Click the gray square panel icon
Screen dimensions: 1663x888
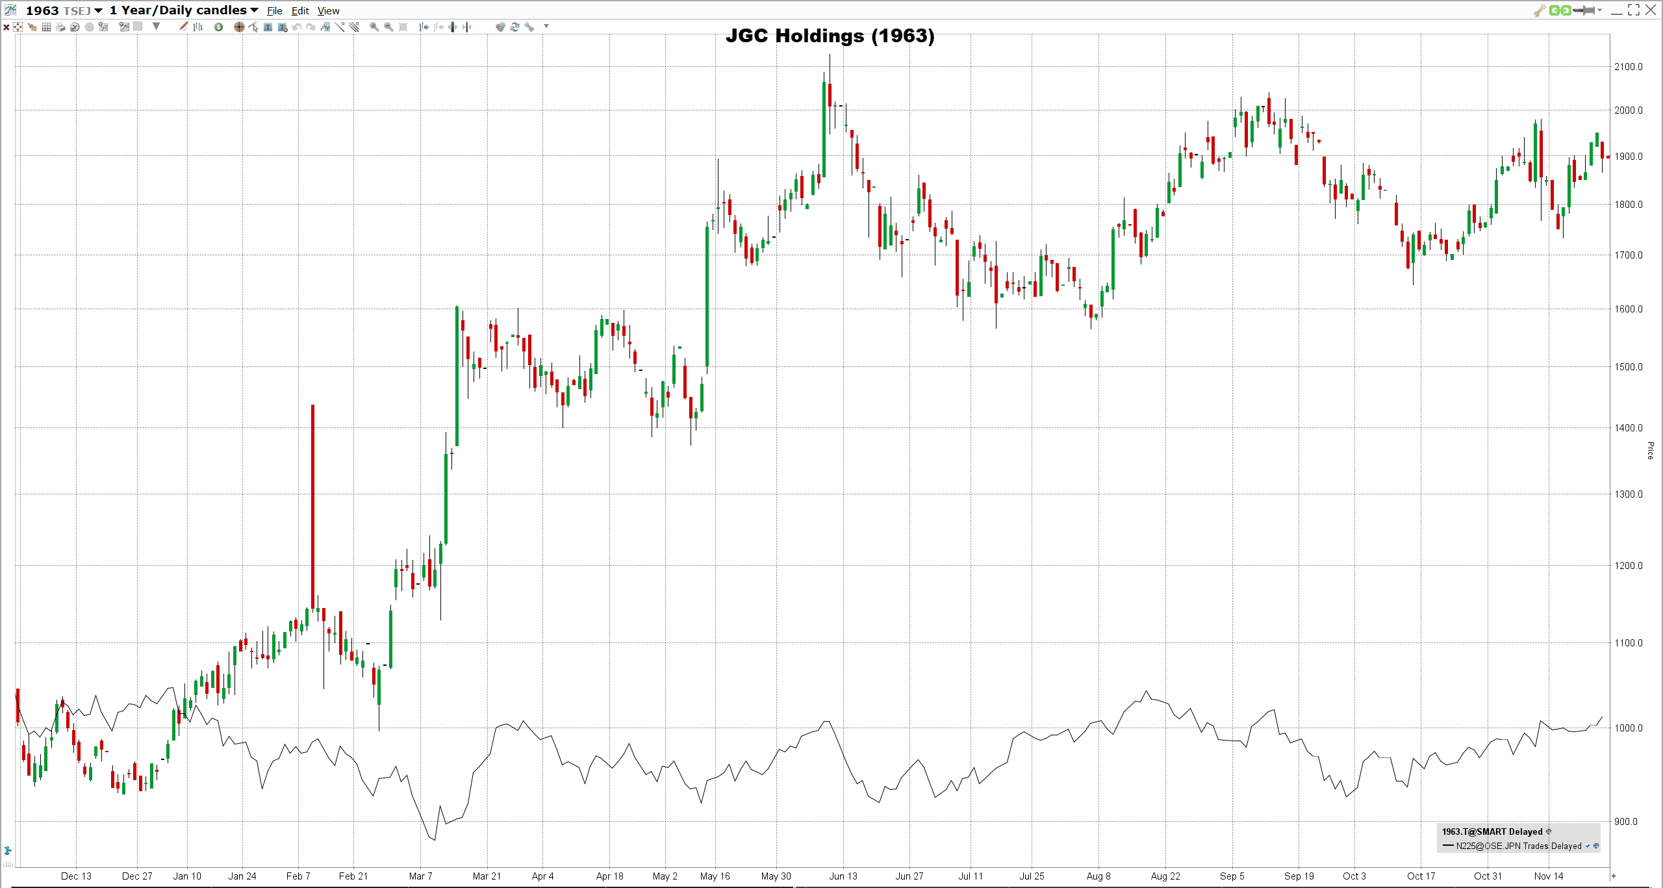coord(138,27)
